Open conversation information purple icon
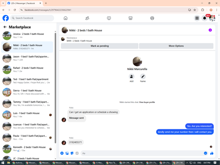The height and width of the screenshot is (165, 220). tap(210, 30)
